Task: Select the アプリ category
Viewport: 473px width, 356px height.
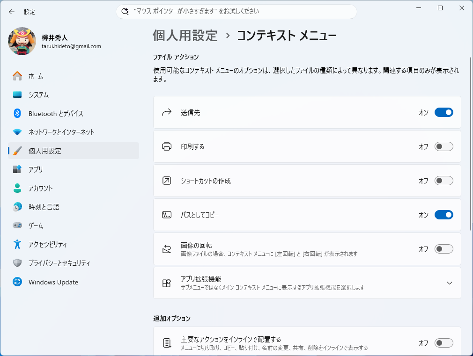Action: 74,169
